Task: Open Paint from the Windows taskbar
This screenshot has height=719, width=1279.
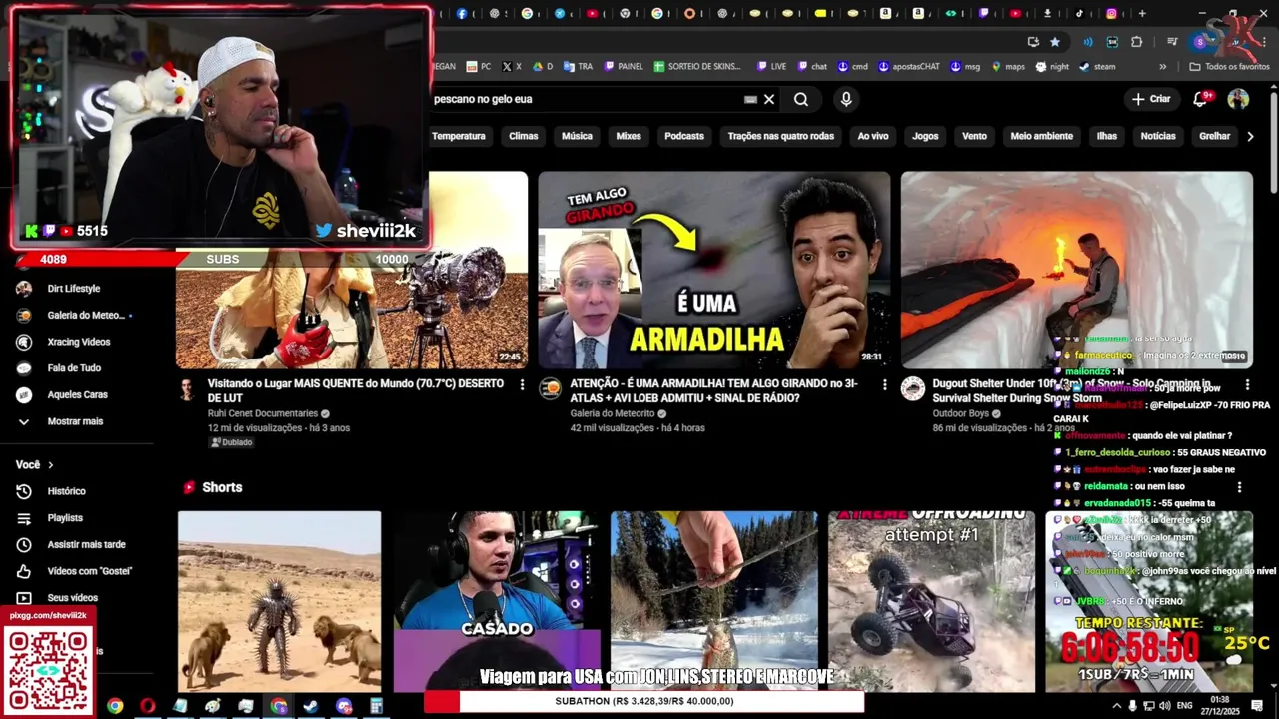Action: (x=213, y=706)
